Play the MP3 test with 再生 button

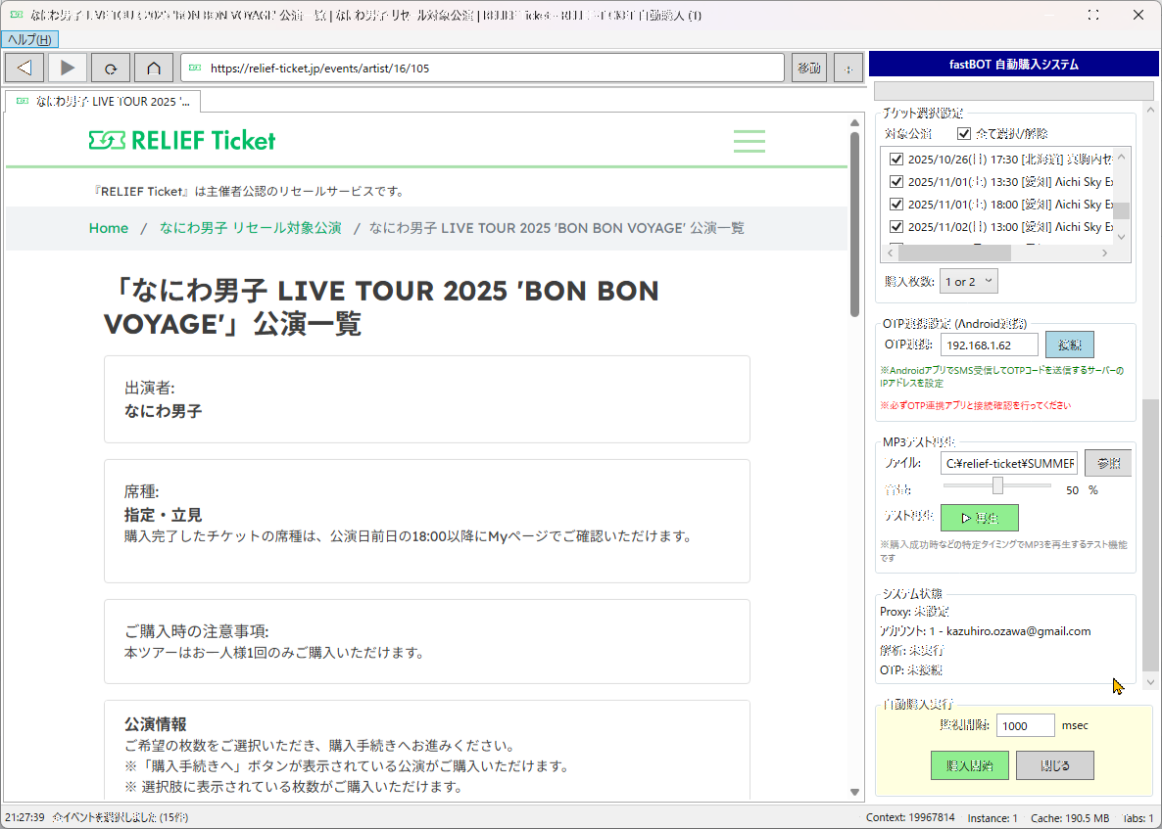click(979, 518)
